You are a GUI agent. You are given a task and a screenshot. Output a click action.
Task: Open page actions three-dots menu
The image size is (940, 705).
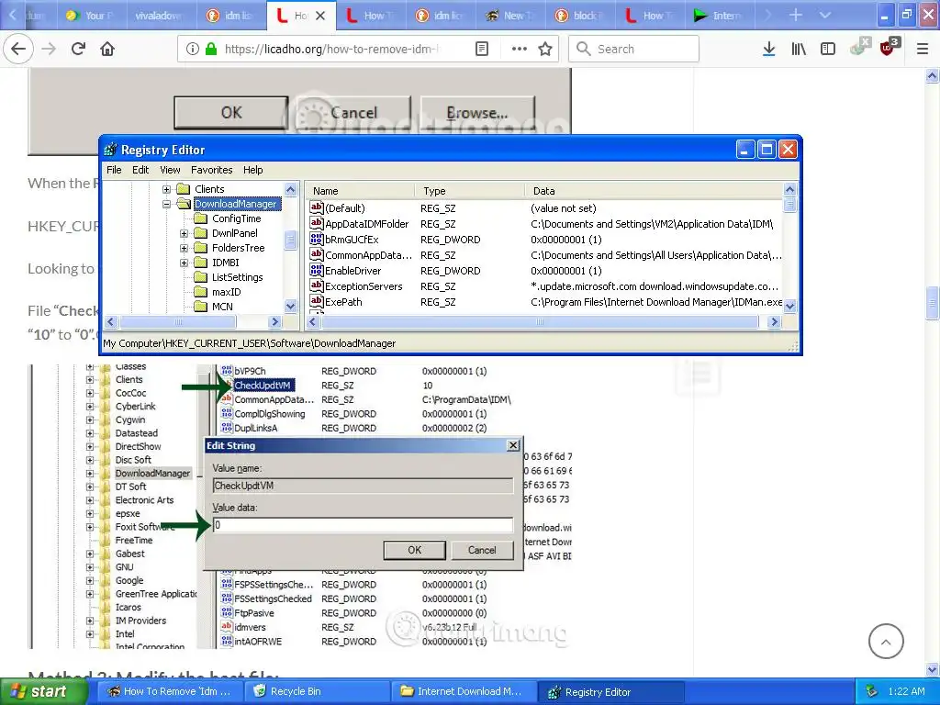point(520,49)
